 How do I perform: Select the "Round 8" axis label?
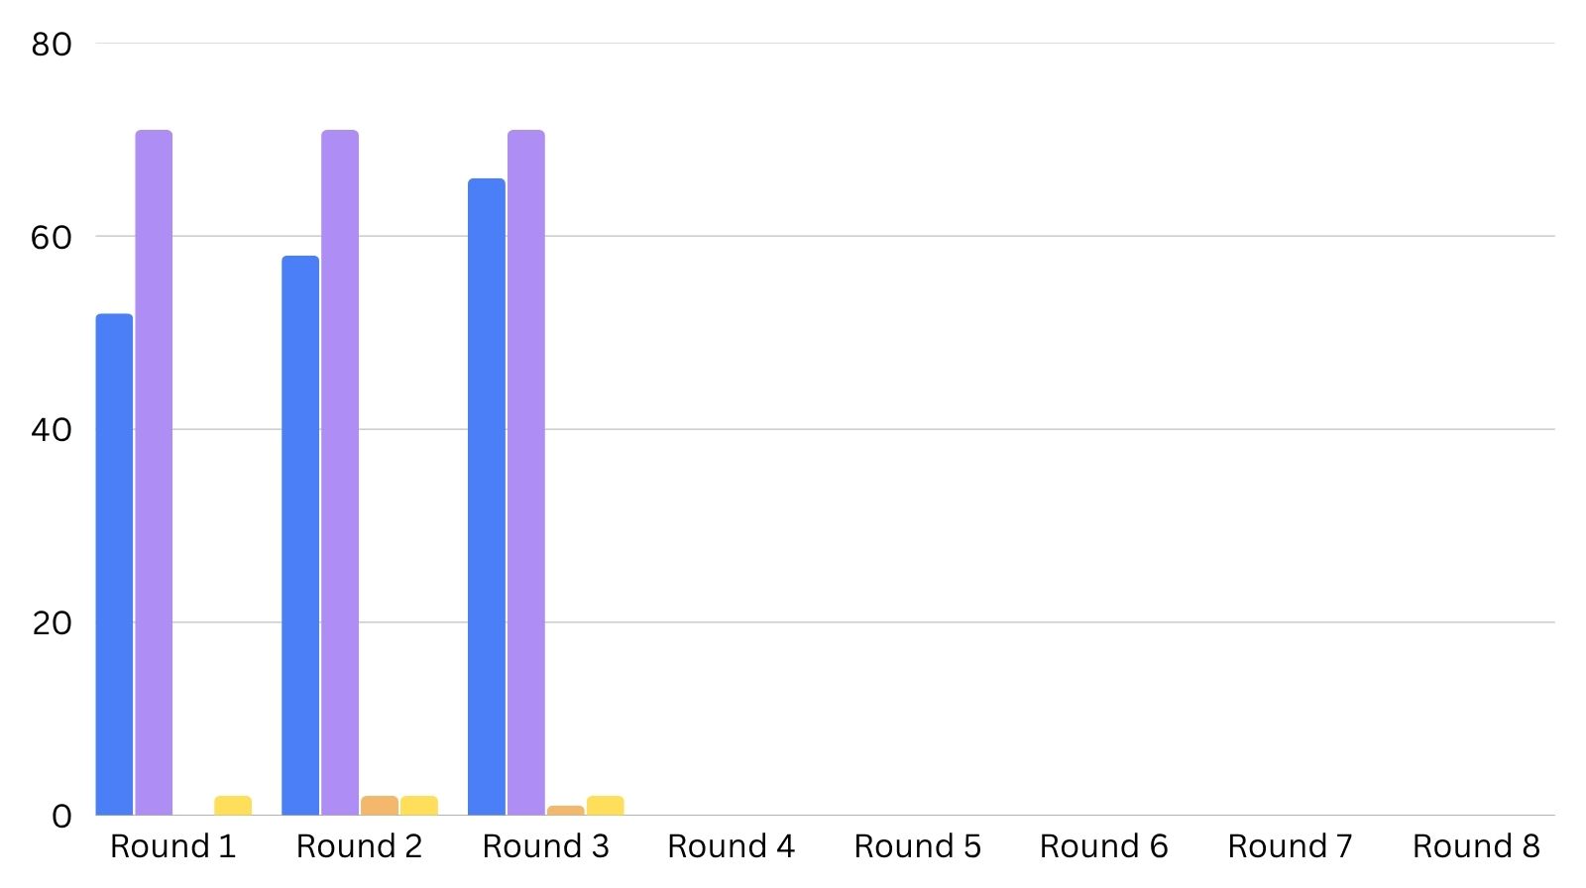[x=1476, y=846]
